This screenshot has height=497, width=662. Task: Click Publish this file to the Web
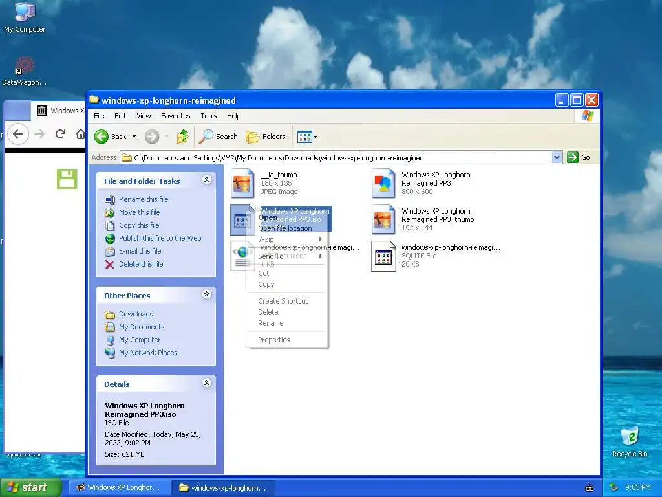(160, 238)
